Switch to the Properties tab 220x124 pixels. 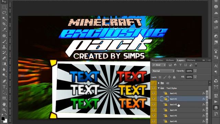pos(157,60)
